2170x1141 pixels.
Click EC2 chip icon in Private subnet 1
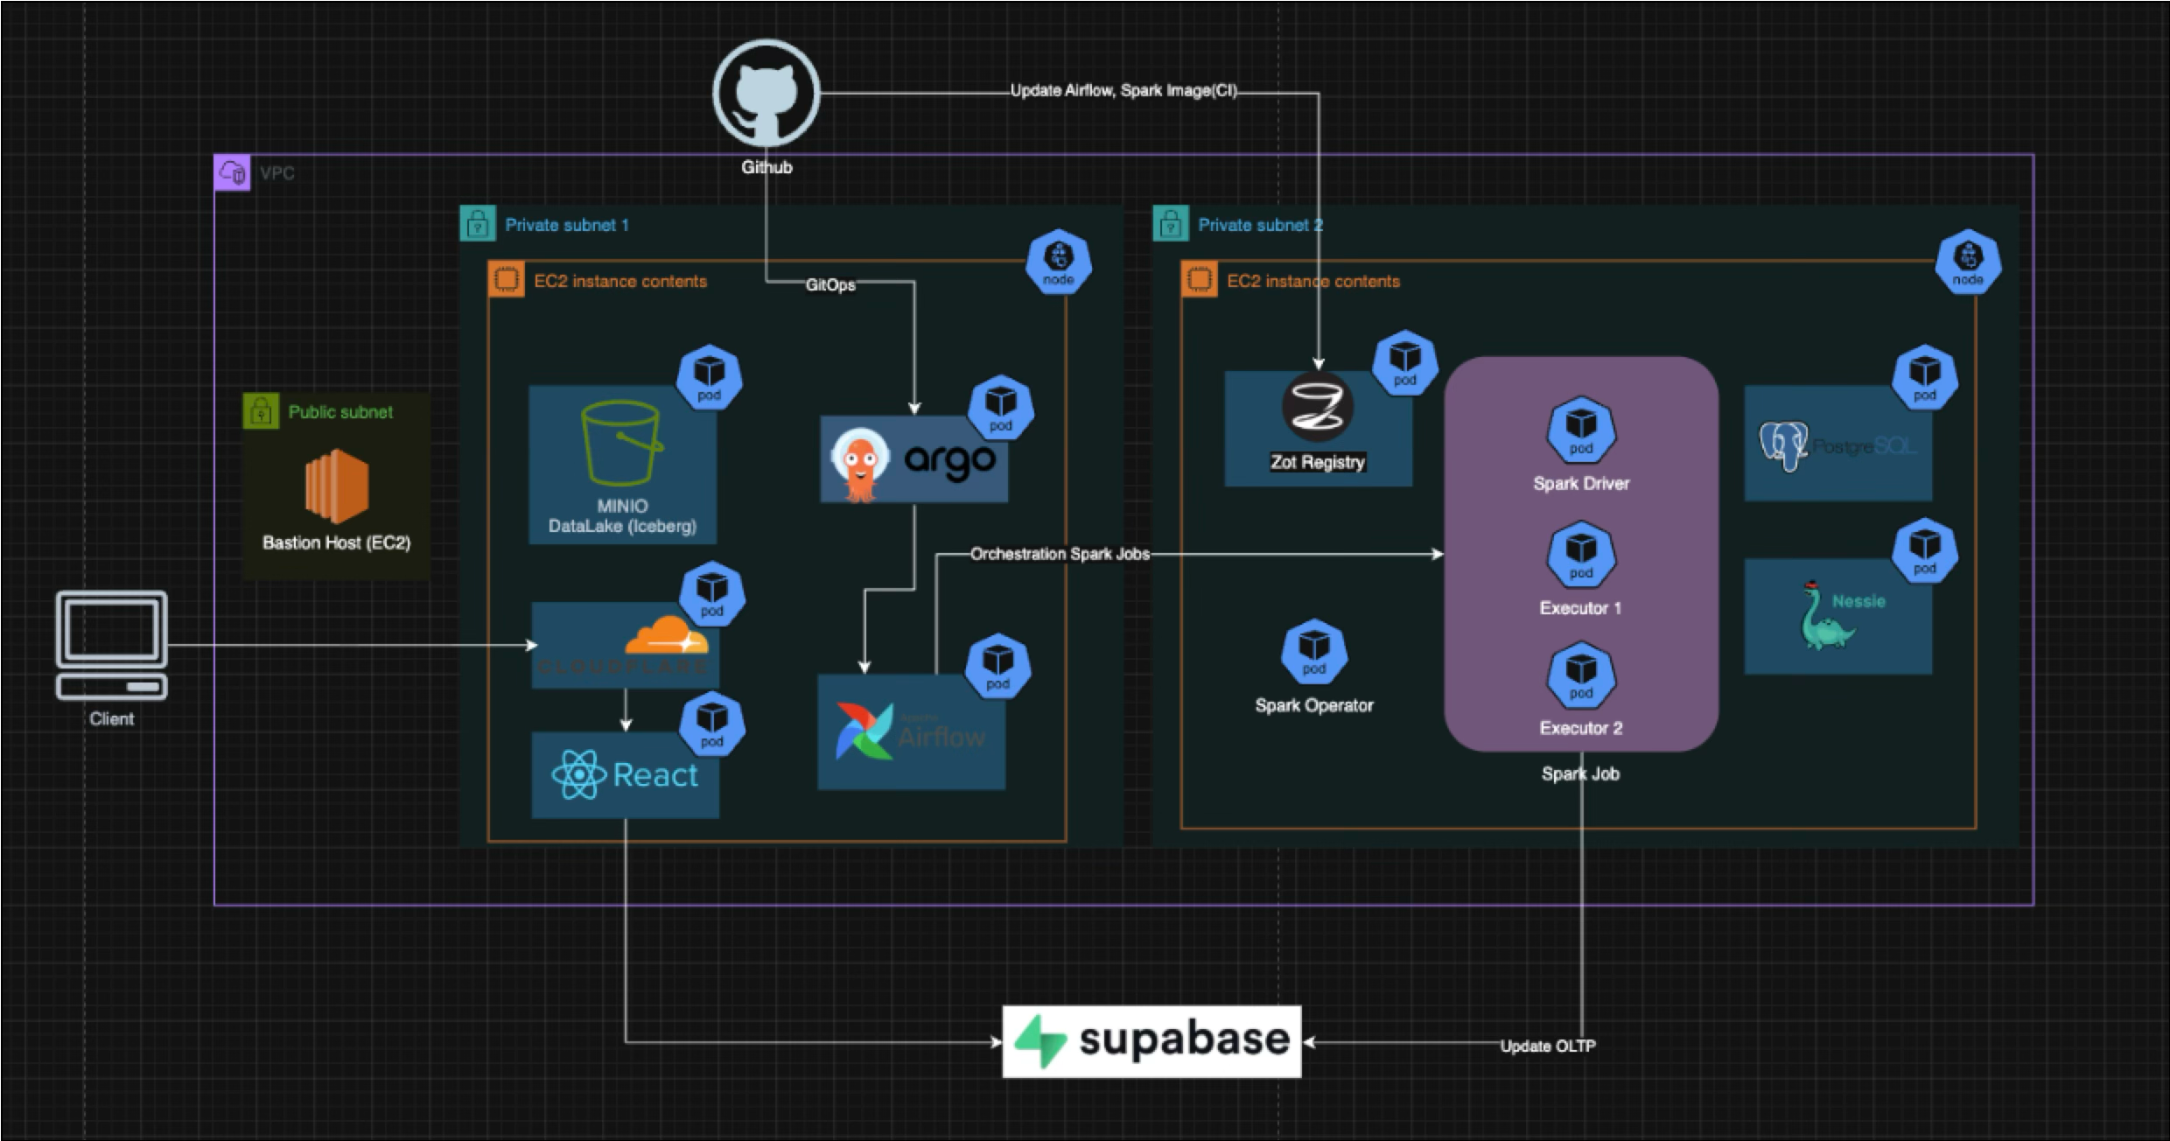click(x=506, y=280)
